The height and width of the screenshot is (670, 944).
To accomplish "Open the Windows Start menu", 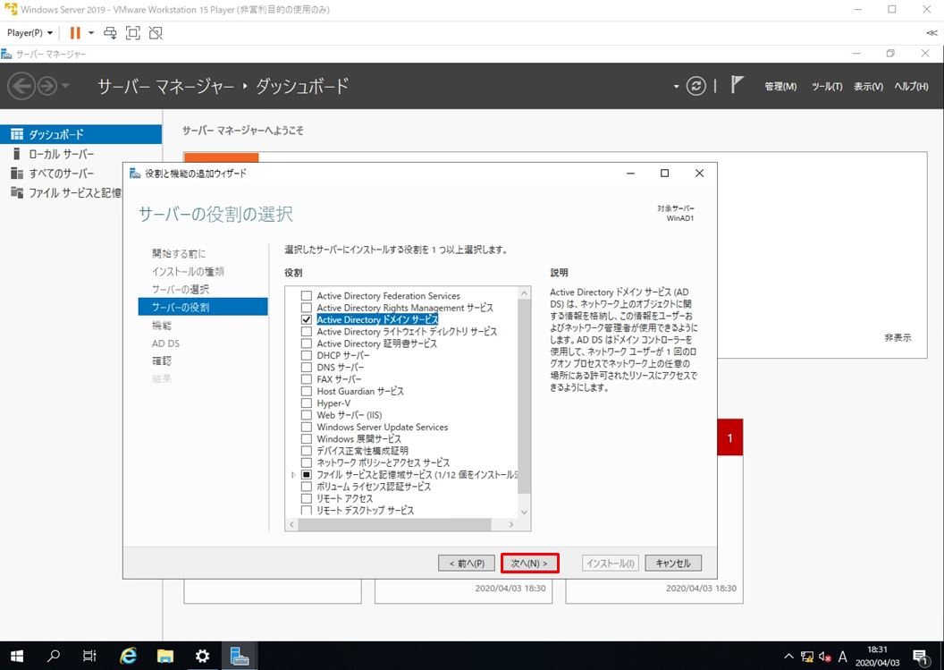I will pos(17,656).
